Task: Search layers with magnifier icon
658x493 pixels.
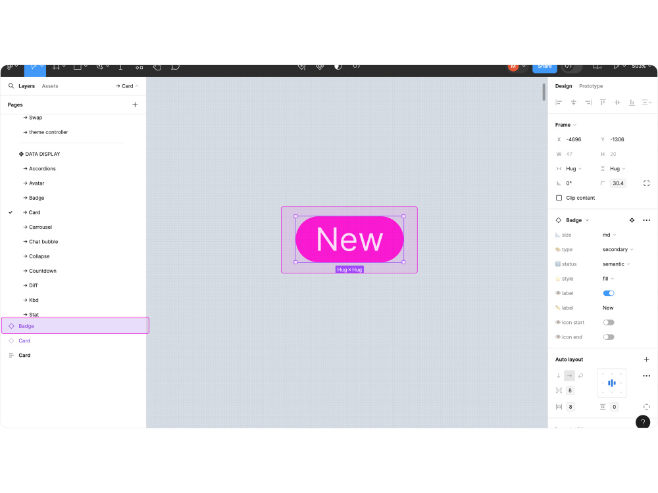Action: tap(11, 86)
